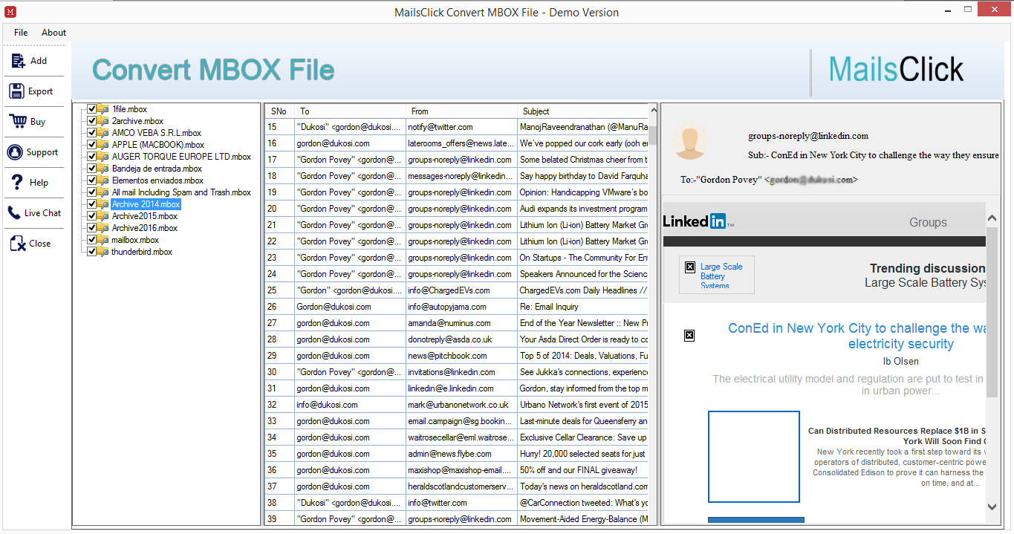
Task: Click the Live Chat phone icon
Action: coord(14,213)
